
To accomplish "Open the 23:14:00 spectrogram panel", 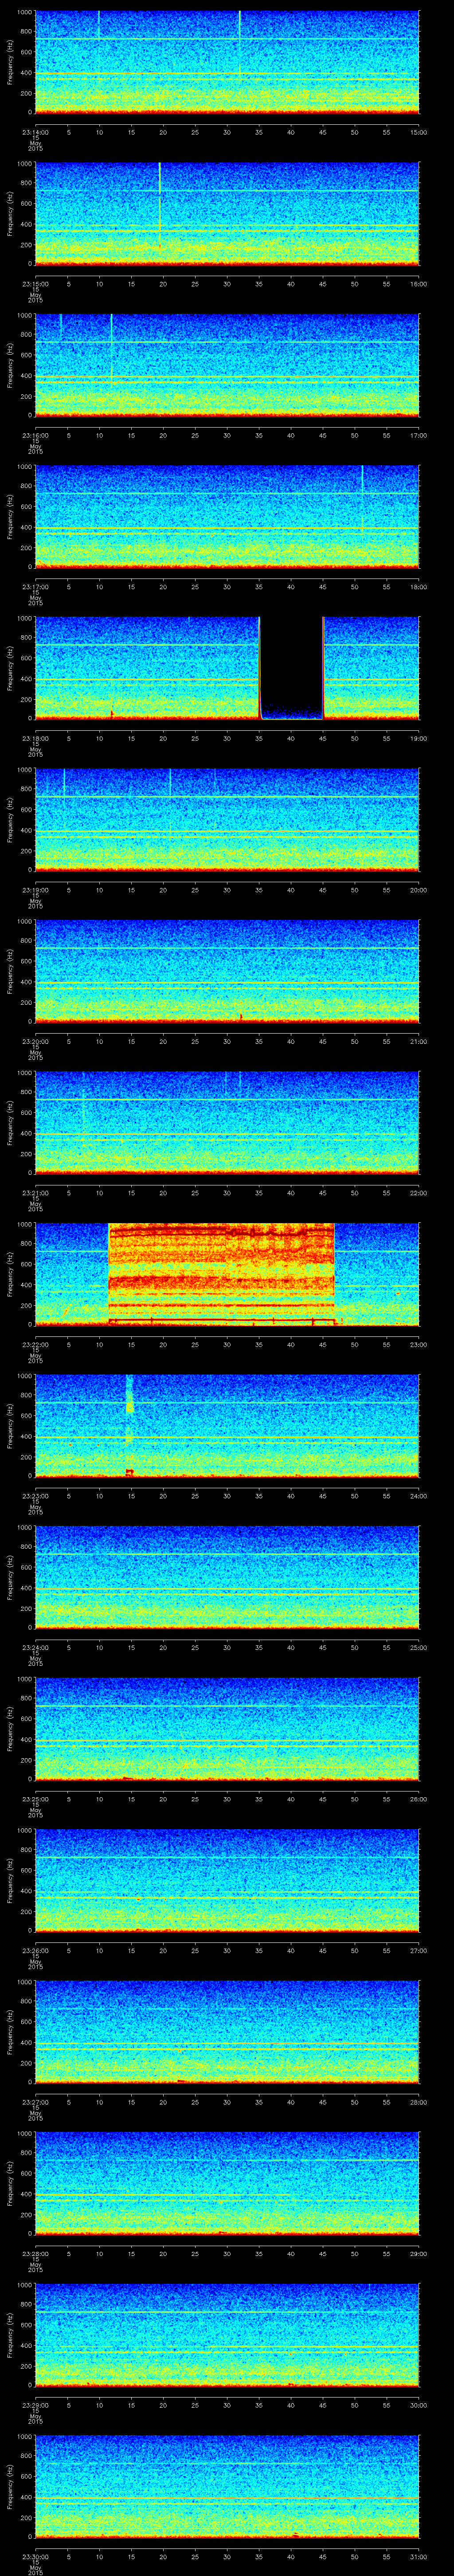I will pyautogui.click(x=227, y=62).
